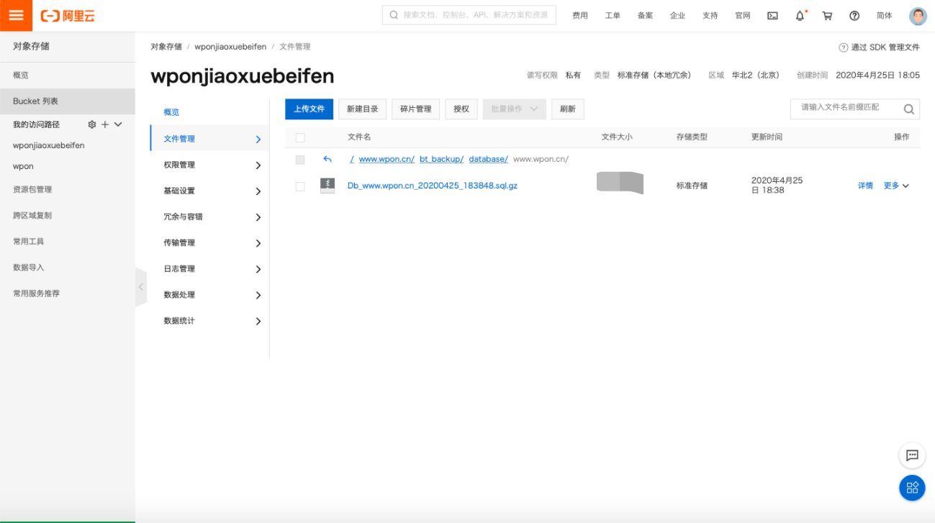Expand 数据统计 chevron
935x523 pixels.
(258, 322)
